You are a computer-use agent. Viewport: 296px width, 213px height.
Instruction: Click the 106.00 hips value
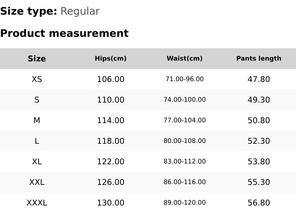111,79
